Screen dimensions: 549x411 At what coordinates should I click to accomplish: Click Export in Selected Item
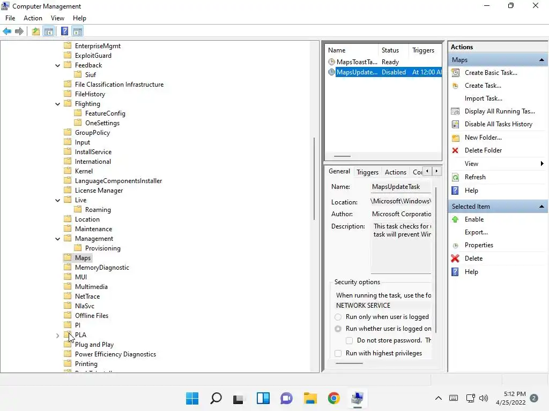click(476, 232)
